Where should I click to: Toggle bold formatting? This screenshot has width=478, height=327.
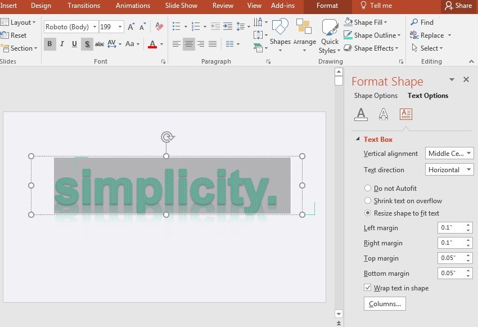49,44
